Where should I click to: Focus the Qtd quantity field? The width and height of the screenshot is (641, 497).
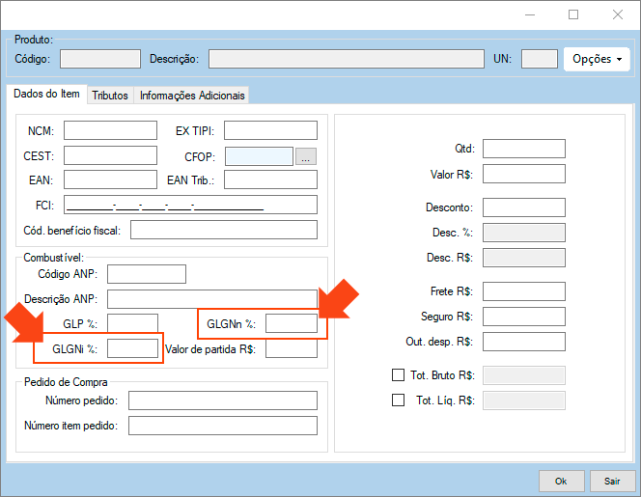click(x=523, y=149)
